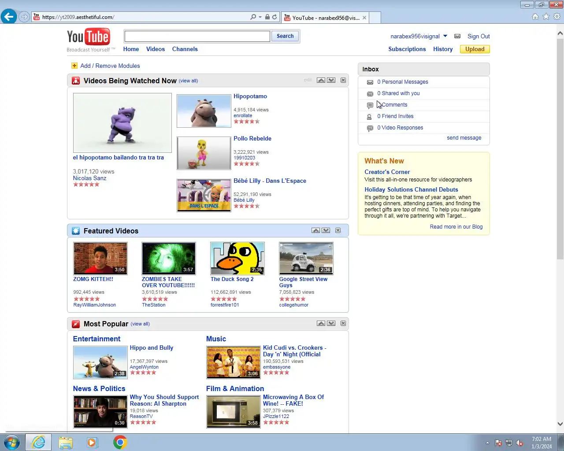
Task: Click view all next to Most Popular
Action: tap(140, 324)
